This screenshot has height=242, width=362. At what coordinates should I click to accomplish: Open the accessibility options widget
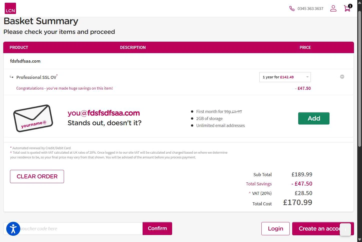(13, 229)
